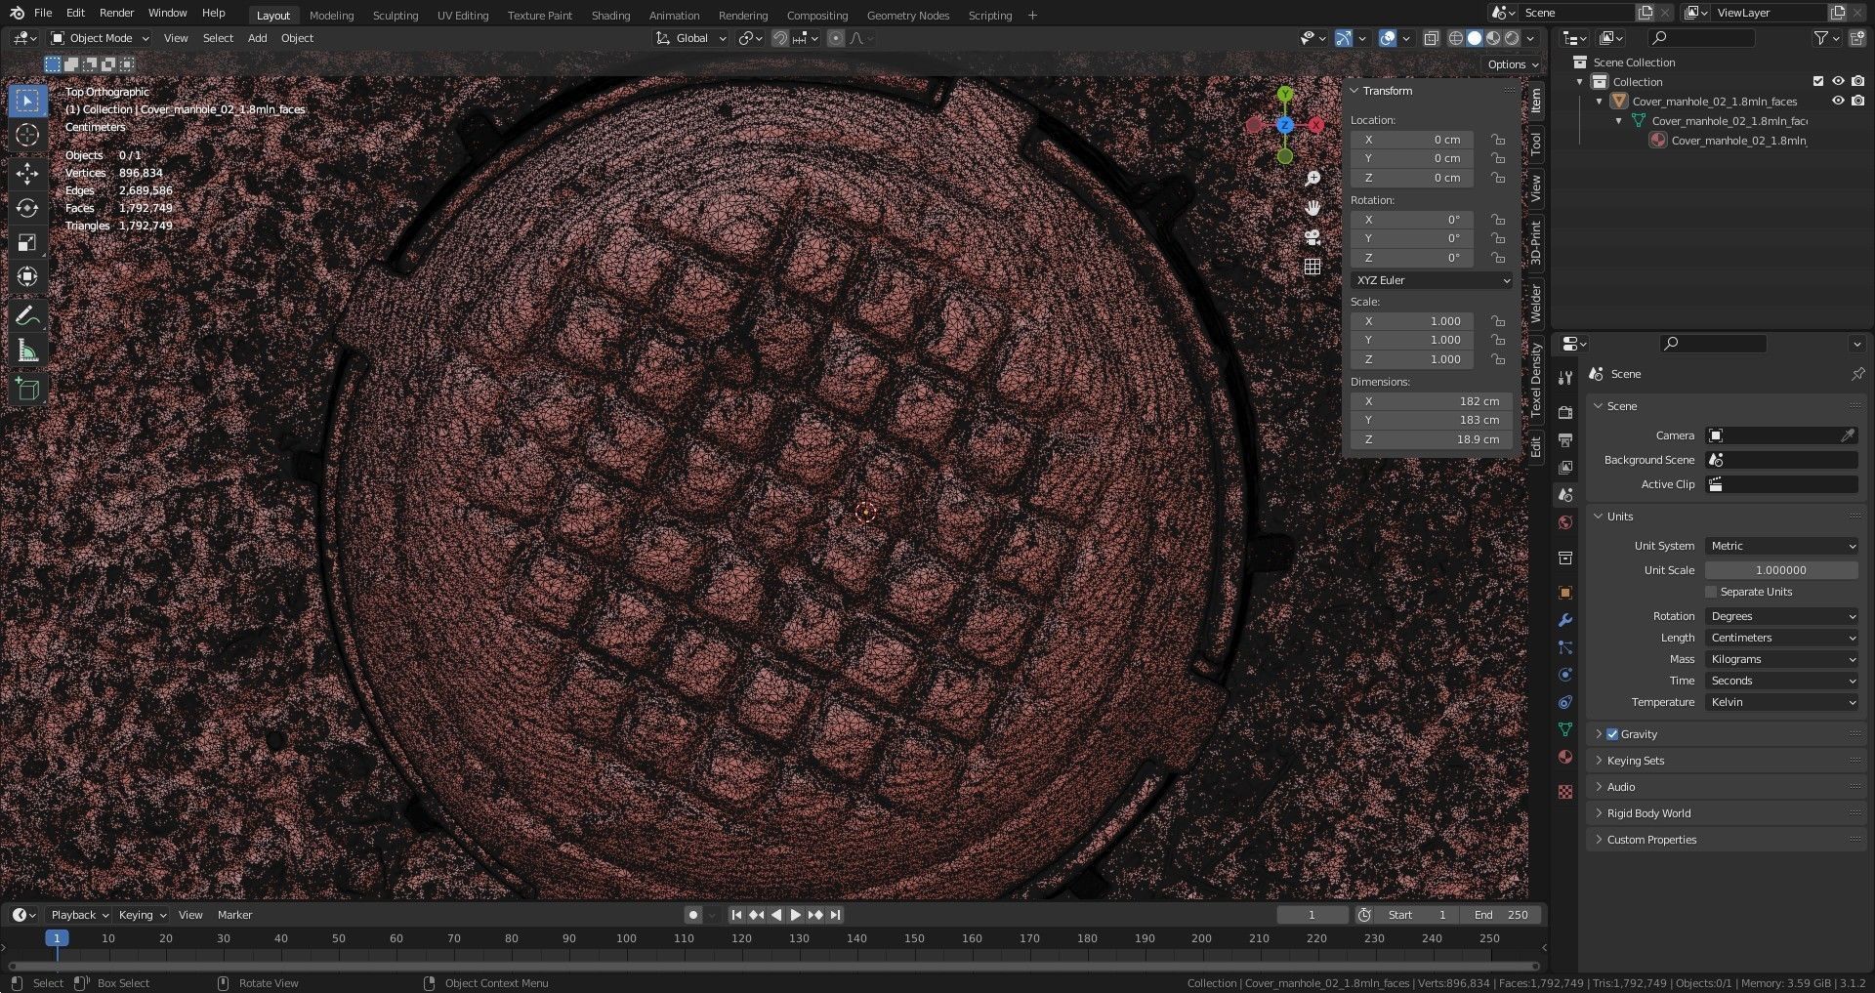Image resolution: width=1875 pixels, height=993 pixels.
Task: Open the Texel Density sidebar tab
Action: [1536, 380]
